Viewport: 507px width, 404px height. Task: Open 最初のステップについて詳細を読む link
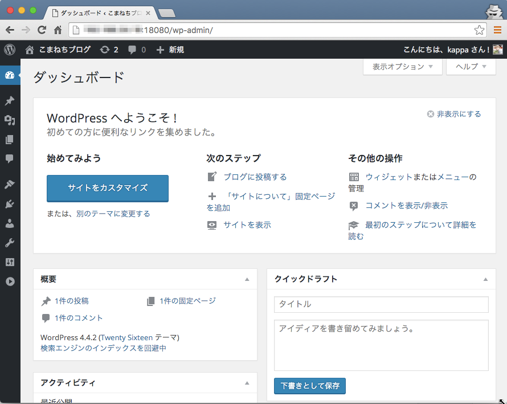coord(412,230)
